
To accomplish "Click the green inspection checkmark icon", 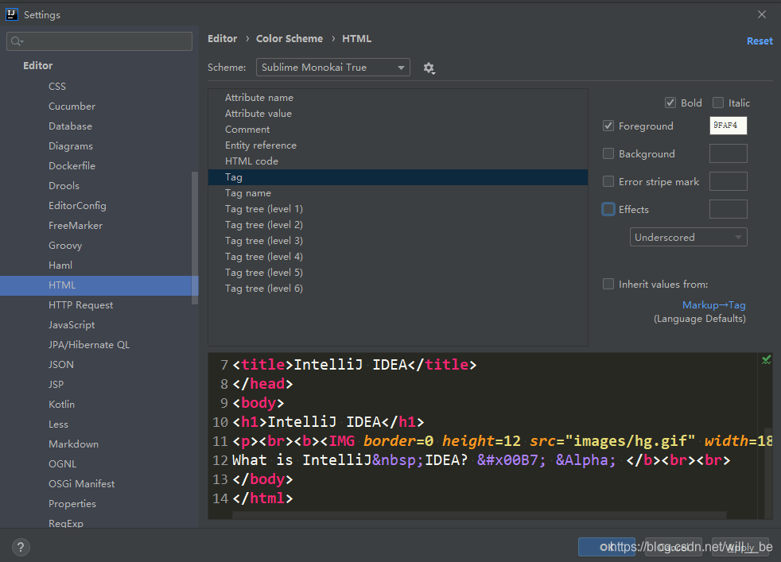I will pyautogui.click(x=766, y=359).
